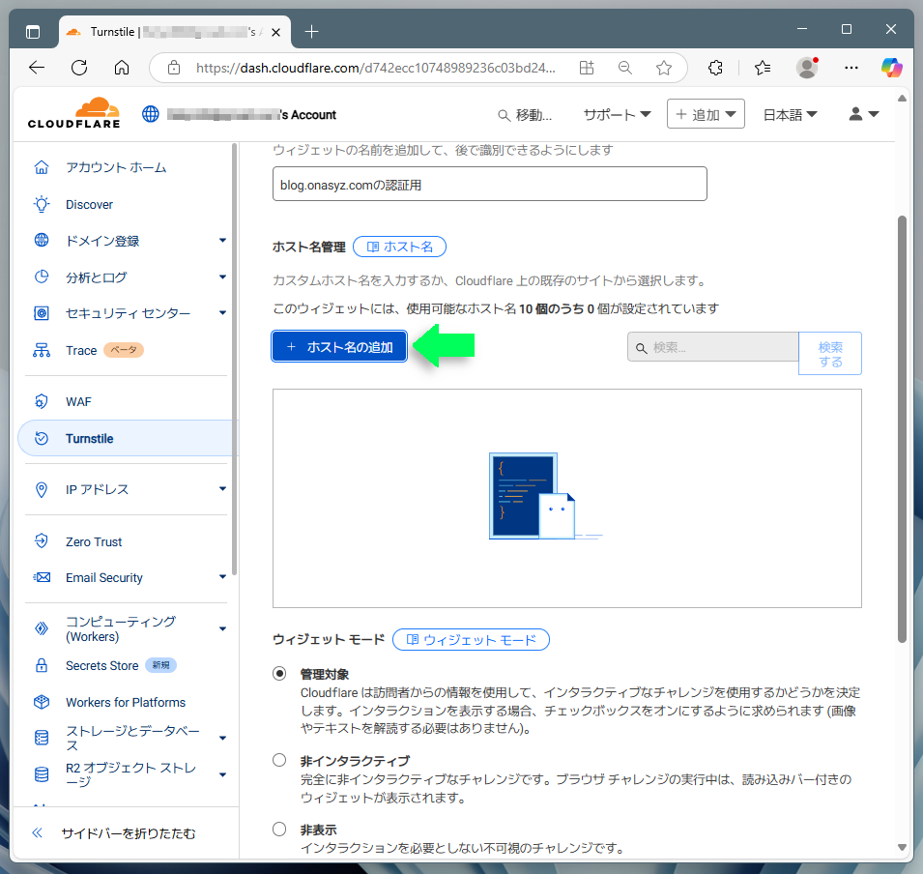Expand the セキュリティ センター section

(222, 312)
